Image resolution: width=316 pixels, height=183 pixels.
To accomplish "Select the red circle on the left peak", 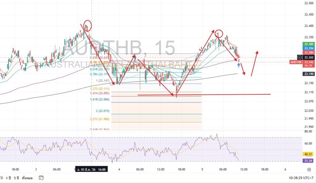I will 87,25.
